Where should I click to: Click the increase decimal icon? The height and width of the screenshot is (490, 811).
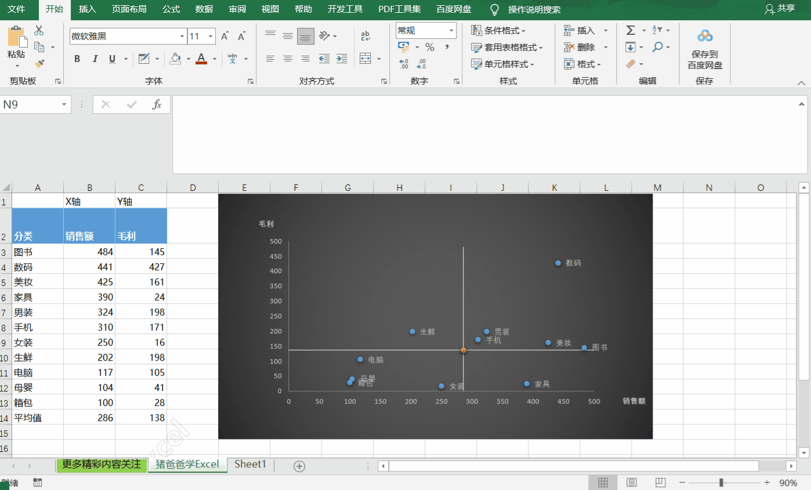(404, 63)
